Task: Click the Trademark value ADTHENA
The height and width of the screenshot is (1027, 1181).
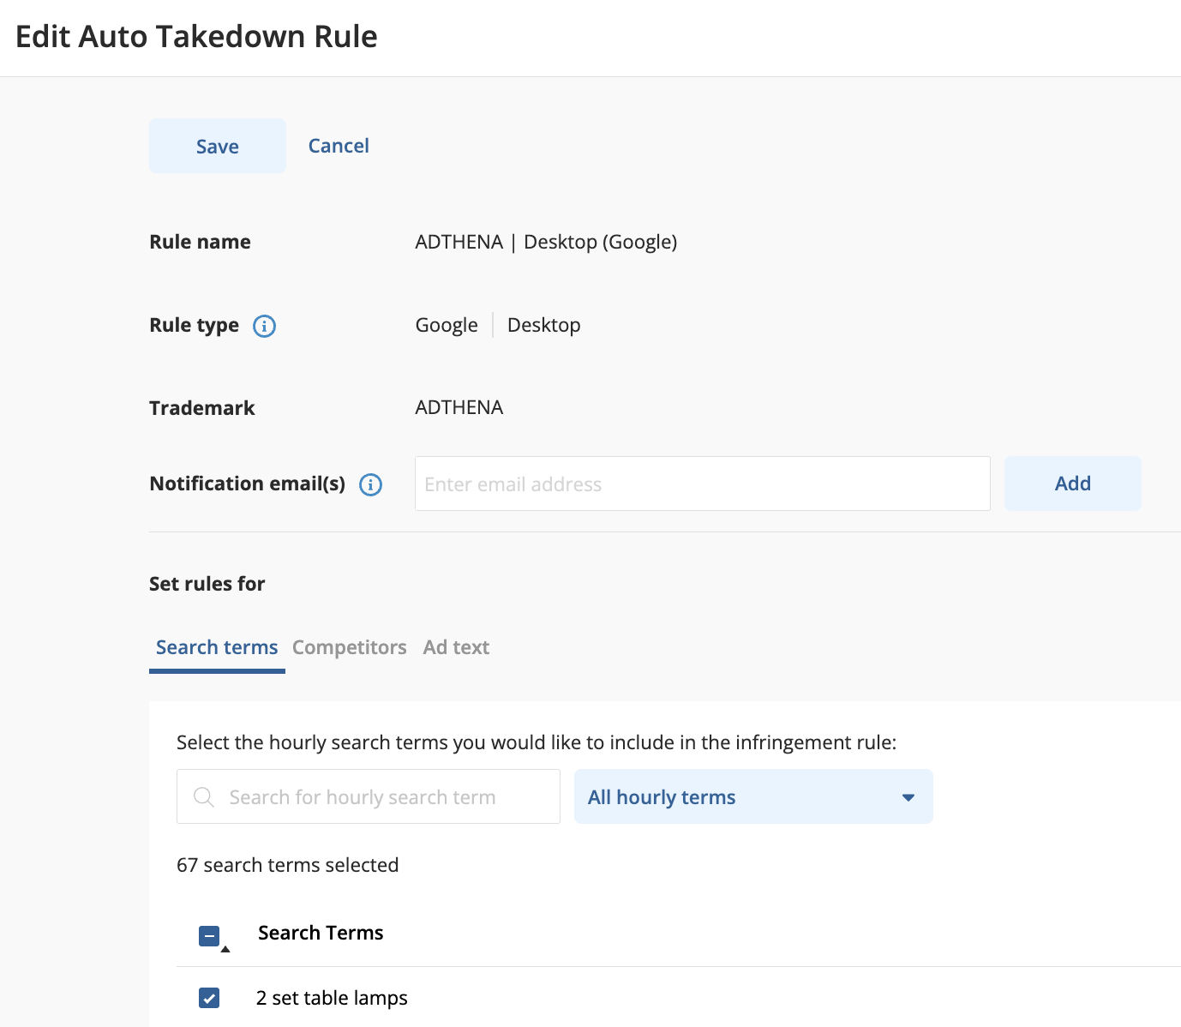Action: (x=459, y=407)
